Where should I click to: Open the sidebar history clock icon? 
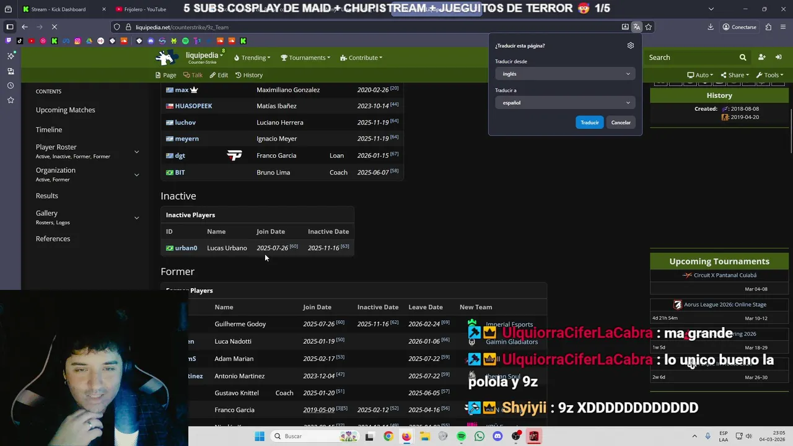click(11, 85)
